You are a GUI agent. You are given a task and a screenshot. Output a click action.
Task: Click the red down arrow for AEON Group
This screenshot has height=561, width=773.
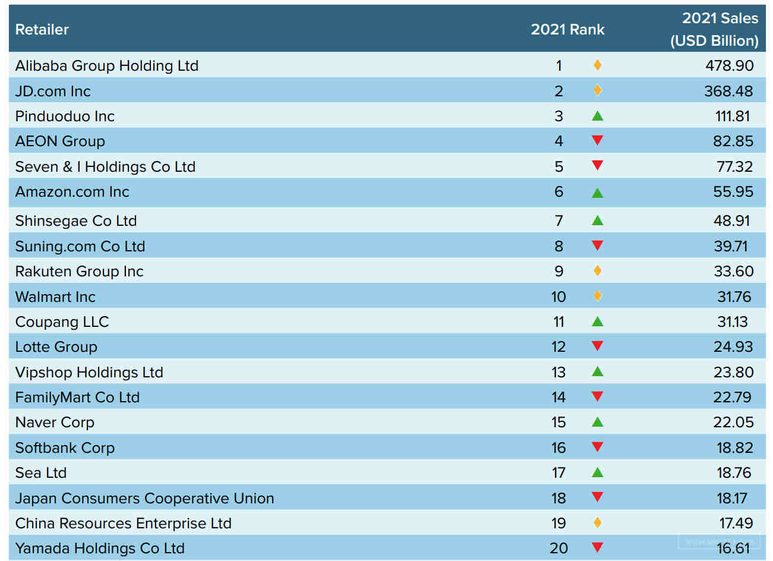(598, 140)
